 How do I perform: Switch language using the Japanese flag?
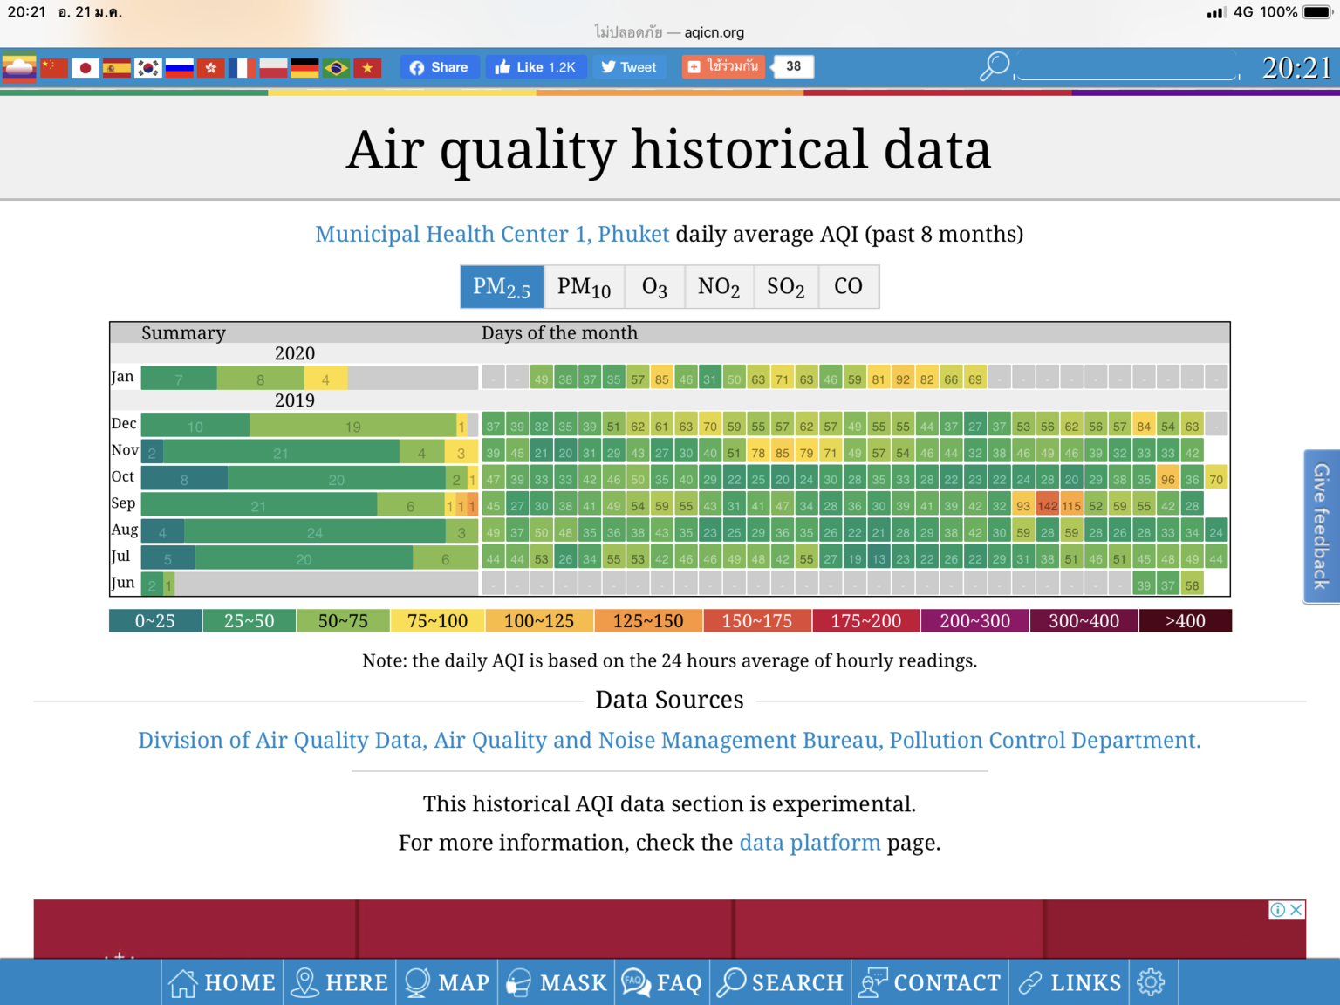point(85,68)
